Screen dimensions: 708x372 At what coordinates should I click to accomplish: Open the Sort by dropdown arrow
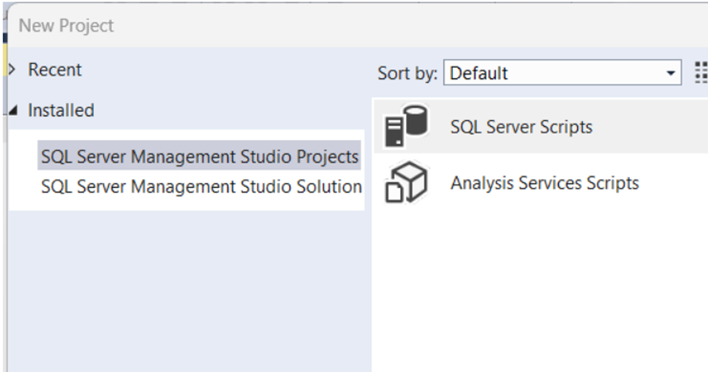[670, 74]
